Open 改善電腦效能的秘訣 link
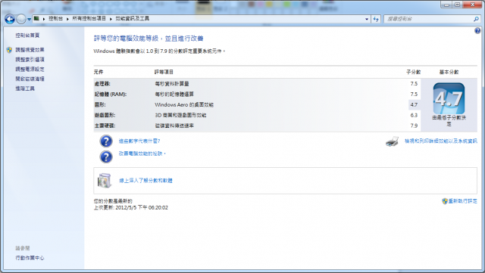 point(142,154)
